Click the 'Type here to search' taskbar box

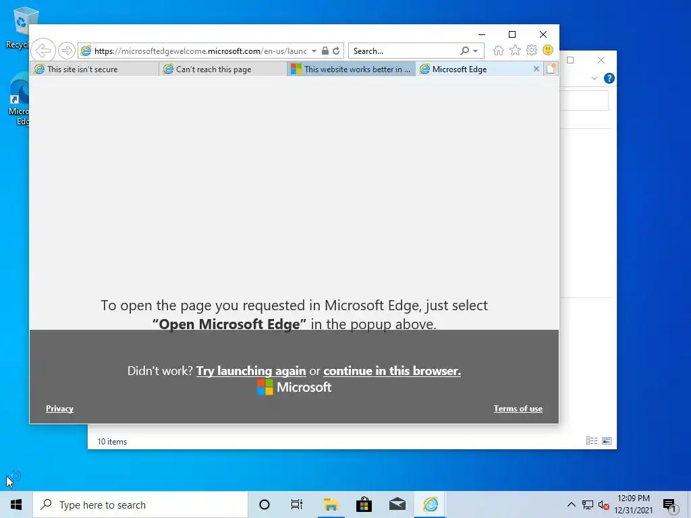point(140,505)
